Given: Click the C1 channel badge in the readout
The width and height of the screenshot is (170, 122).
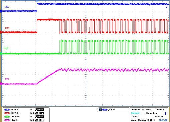Looking at the screenshot, I should tap(7, 110).
